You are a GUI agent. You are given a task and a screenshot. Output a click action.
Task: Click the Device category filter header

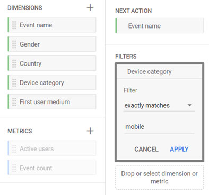coord(159,72)
